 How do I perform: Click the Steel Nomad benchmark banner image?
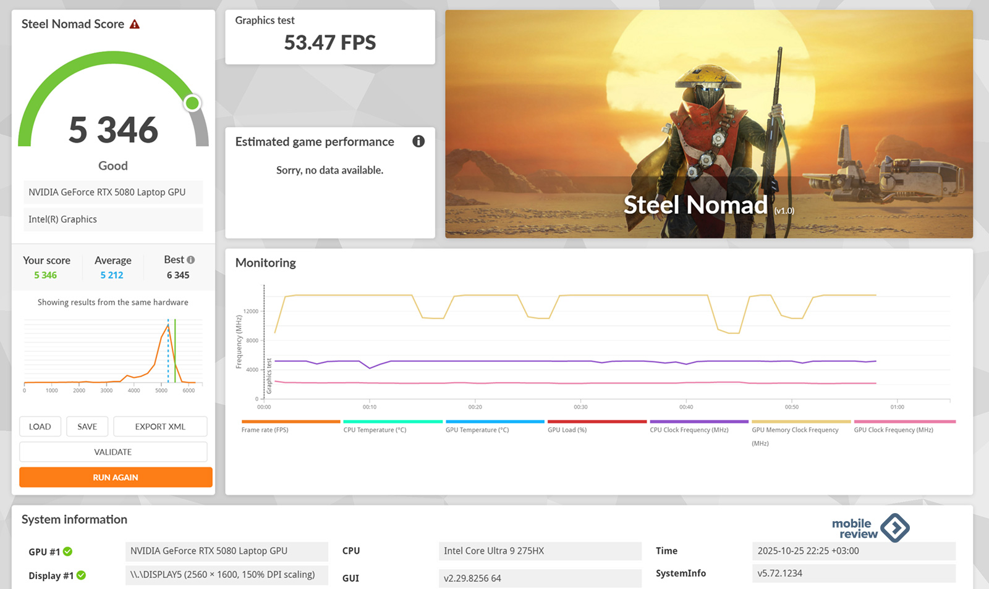click(709, 124)
